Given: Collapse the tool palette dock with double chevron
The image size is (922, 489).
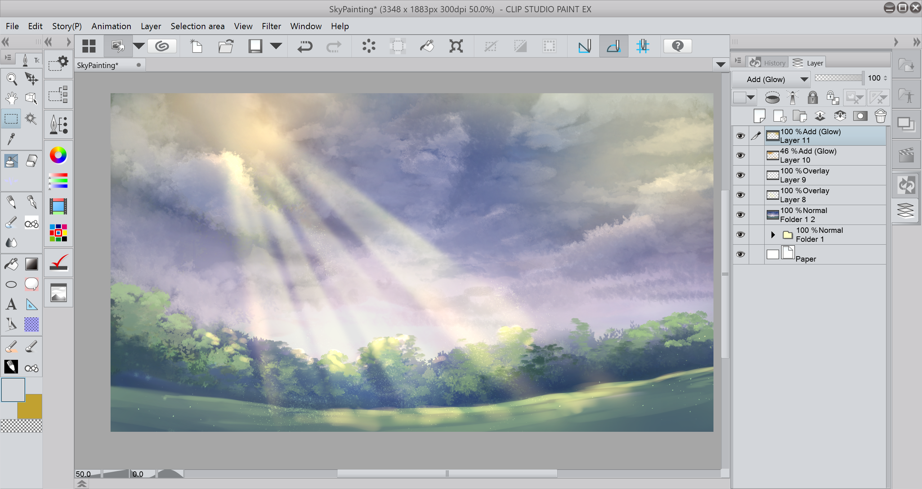Looking at the screenshot, I should pos(5,42).
